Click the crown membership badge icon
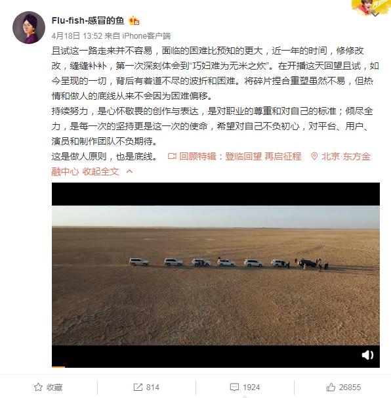This screenshot has height=398, width=391. click(134, 20)
